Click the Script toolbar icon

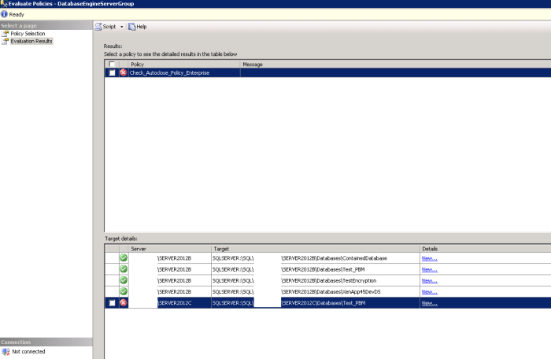tap(98, 27)
